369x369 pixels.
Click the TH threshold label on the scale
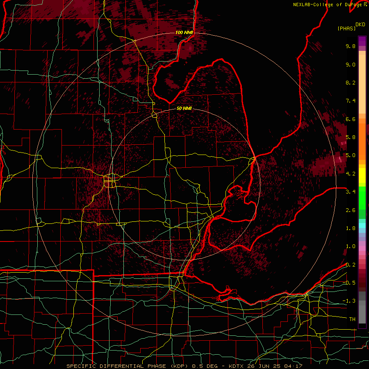[352, 319]
